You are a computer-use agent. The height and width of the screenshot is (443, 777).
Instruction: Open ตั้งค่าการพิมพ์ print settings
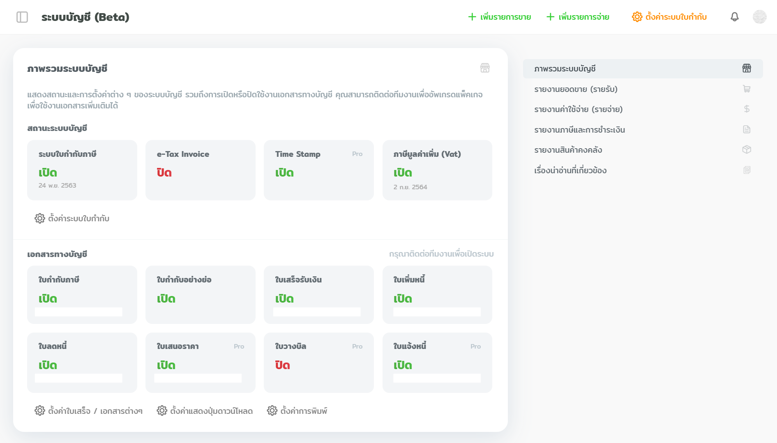[297, 411]
